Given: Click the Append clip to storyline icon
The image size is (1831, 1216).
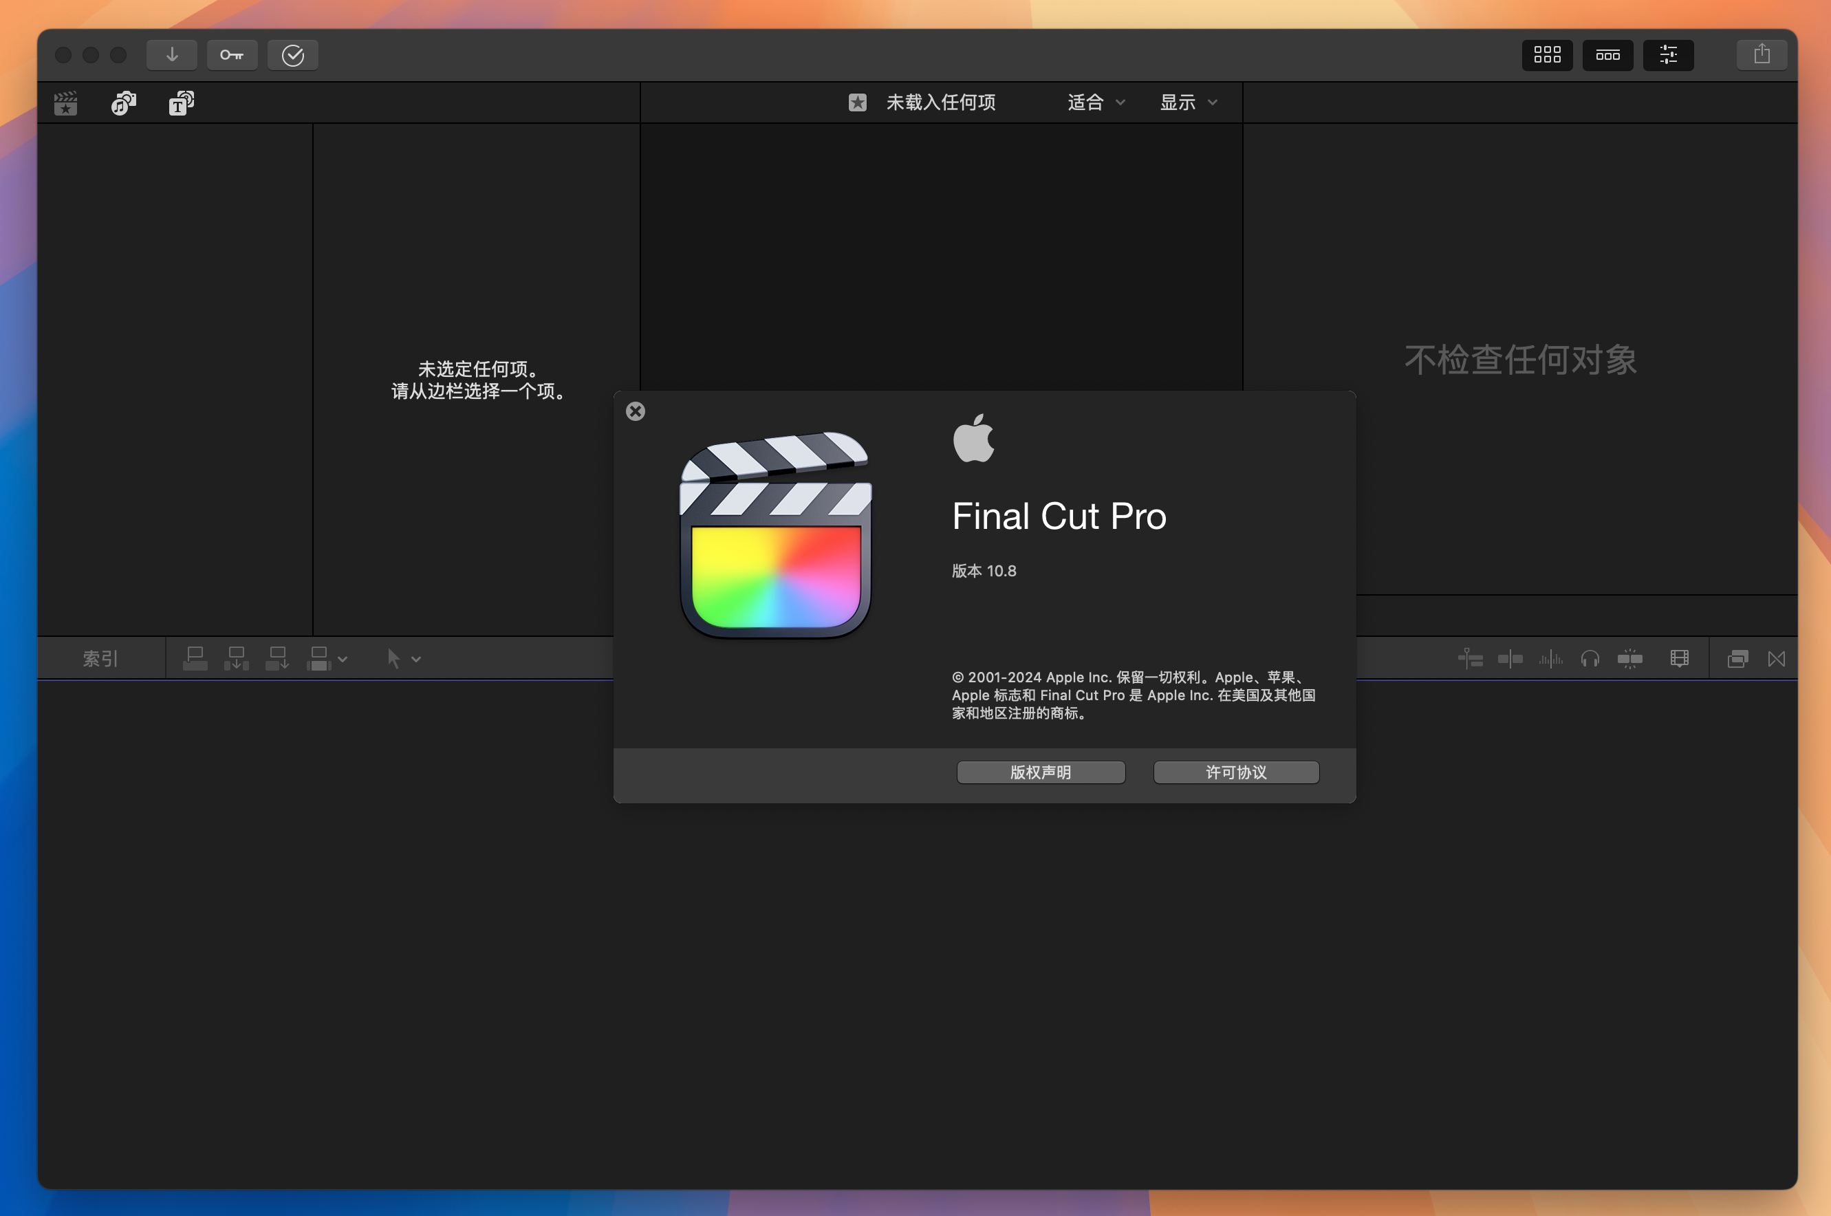Looking at the screenshot, I should tap(277, 658).
